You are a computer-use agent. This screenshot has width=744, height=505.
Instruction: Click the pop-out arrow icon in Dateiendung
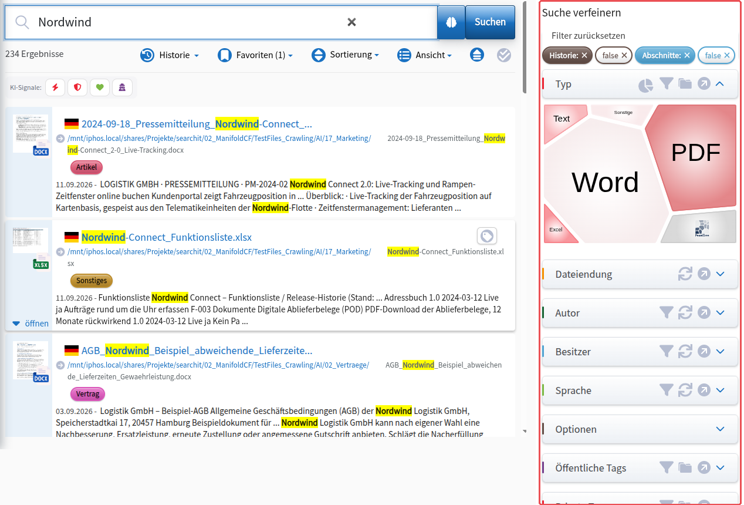(704, 274)
